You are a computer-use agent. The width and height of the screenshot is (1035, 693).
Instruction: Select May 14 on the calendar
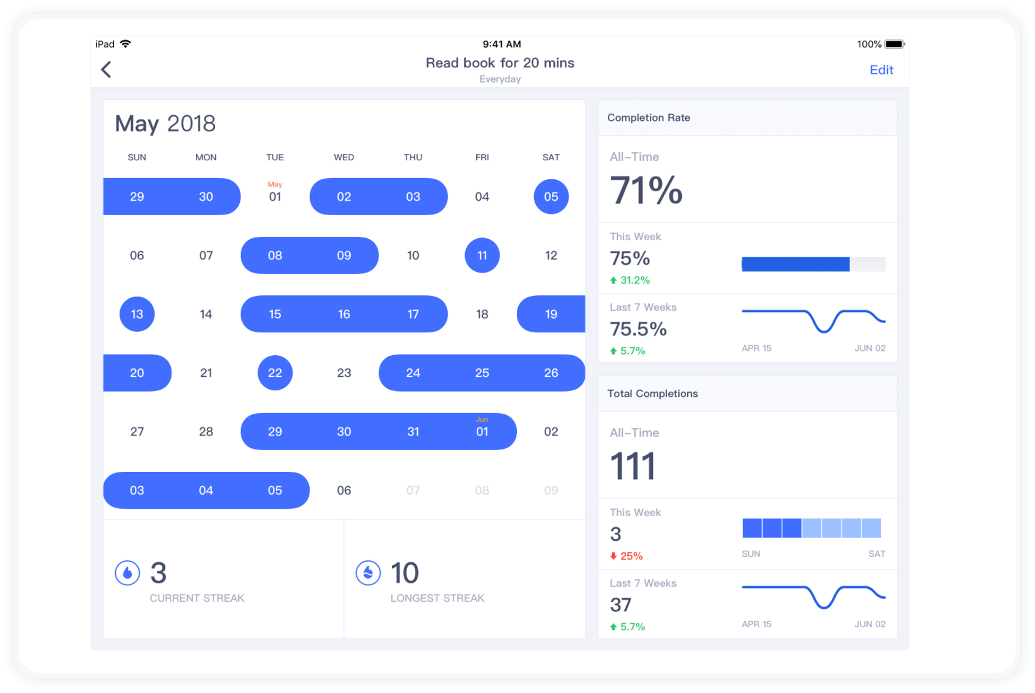pos(206,314)
